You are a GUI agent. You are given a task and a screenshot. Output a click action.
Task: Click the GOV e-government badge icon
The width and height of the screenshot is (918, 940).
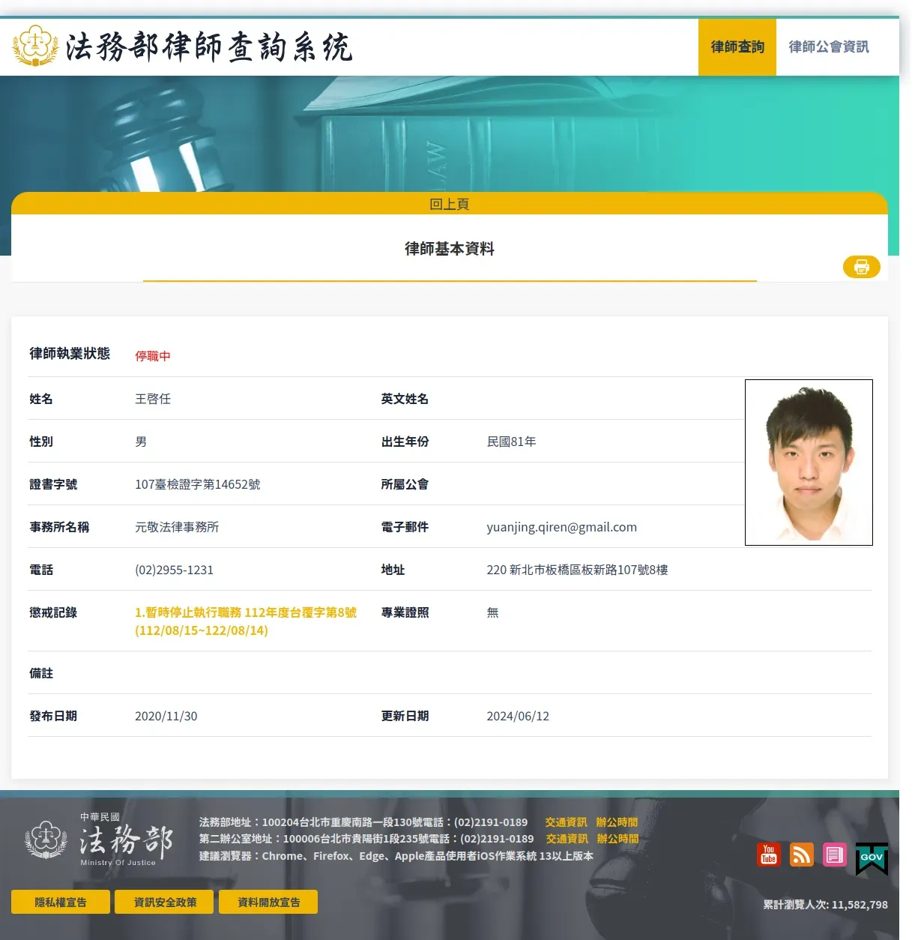coord(872,858)
